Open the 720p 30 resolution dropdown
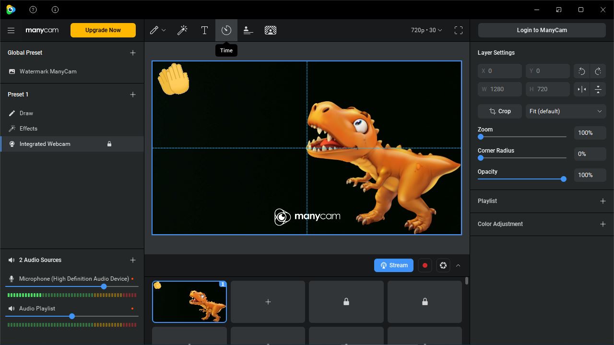The width and height of the screenshot is (614, 345). point(426,30)
